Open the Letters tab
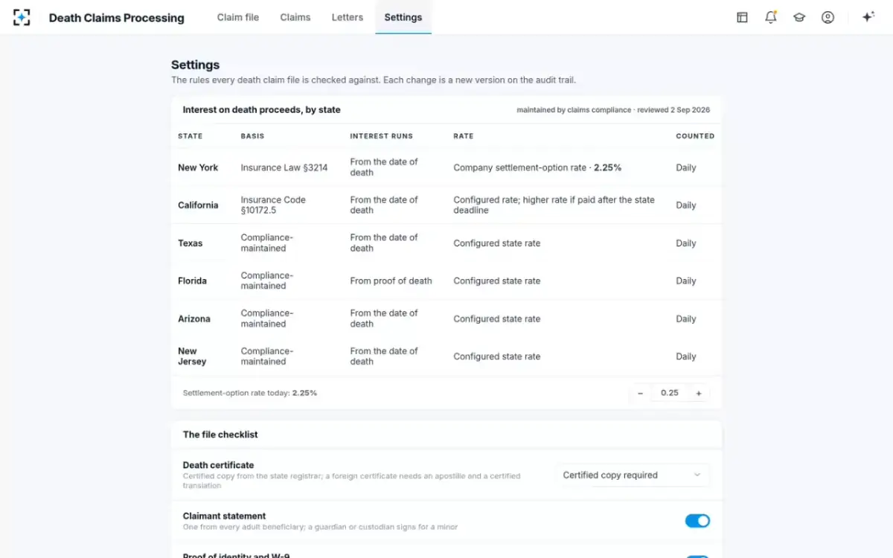The width and height of the screenshot is (893, 558). (x=348, y=17)
